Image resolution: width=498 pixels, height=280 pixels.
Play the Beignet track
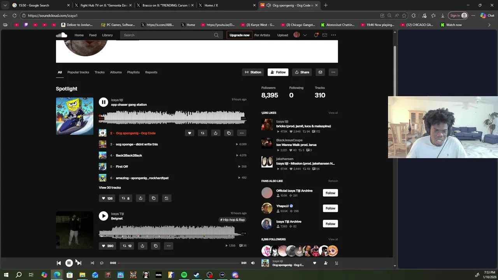pyautogui.click(x=103, y=216)
